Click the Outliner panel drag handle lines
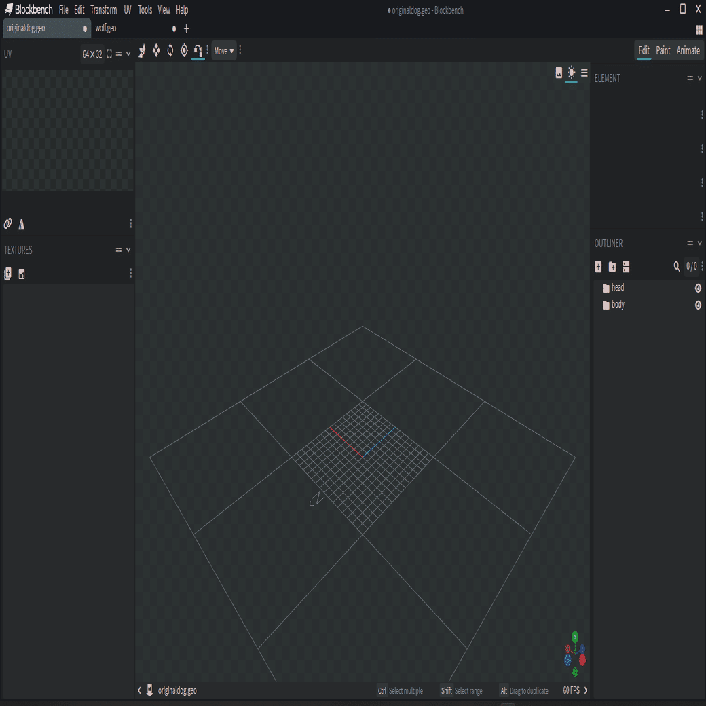Viewport: 706px width, 706px height. 690,243
